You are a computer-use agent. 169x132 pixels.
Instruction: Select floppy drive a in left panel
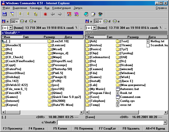point(5,21)
